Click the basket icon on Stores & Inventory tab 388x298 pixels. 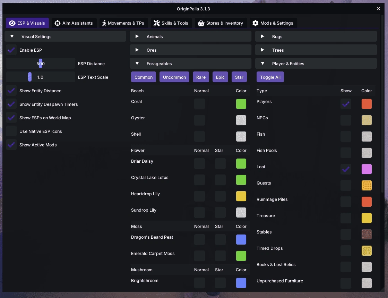(201, 23)
